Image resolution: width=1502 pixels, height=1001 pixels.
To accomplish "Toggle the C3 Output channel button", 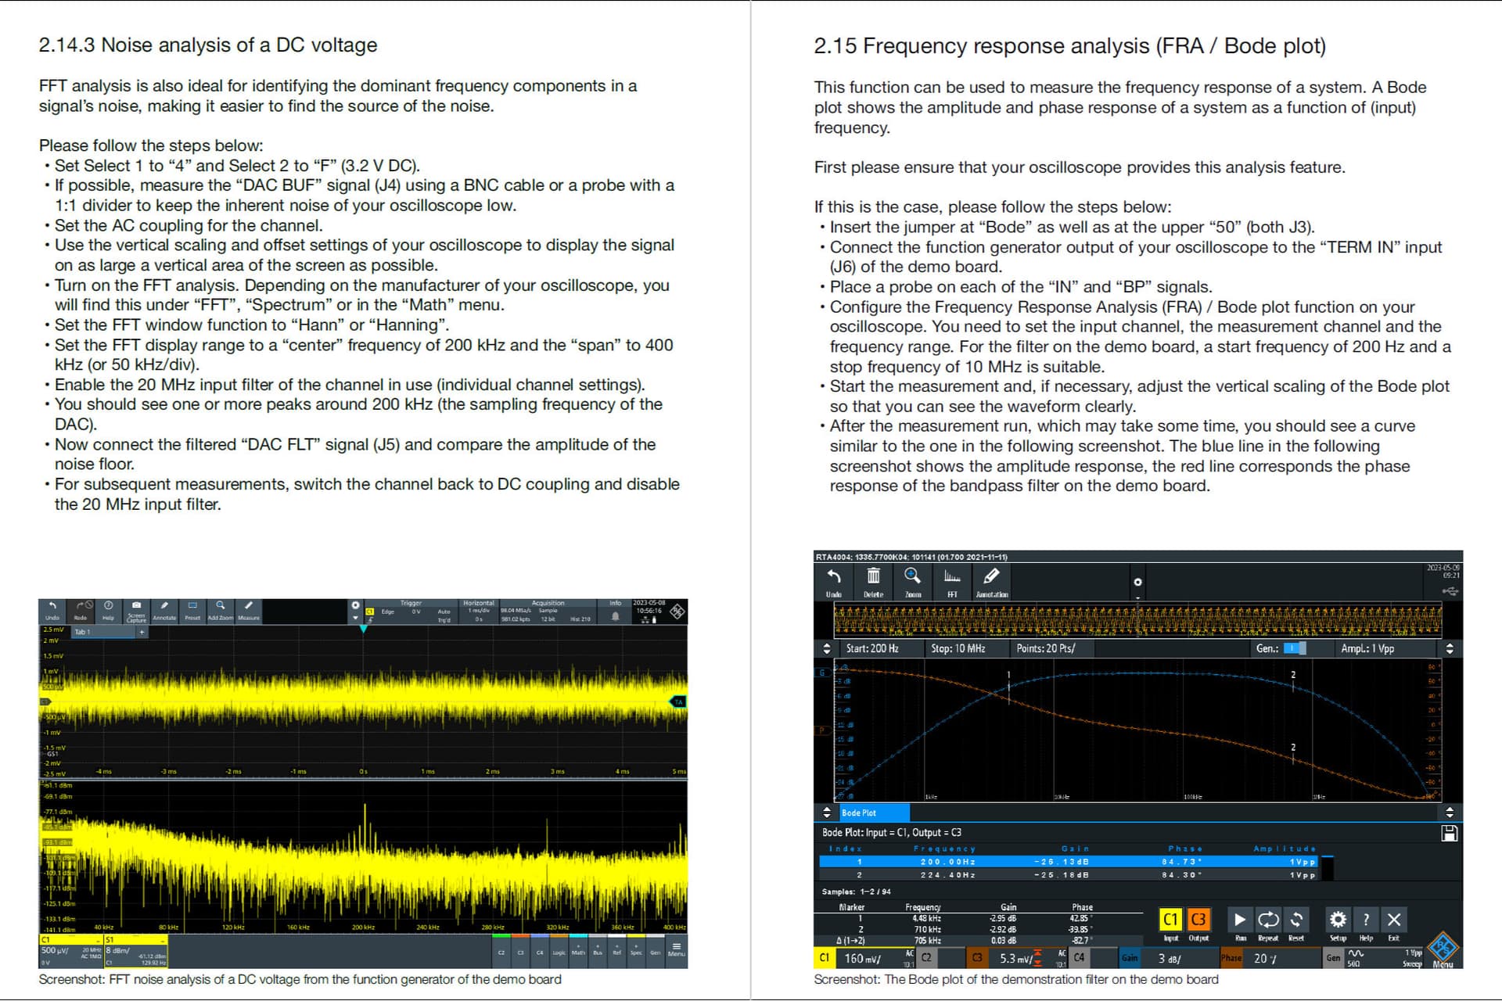I will point(1198,920).
